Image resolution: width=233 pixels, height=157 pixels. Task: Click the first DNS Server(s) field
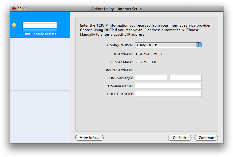coord(151,77)
